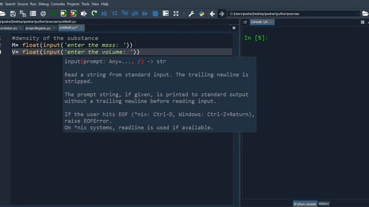Open the Source menu
Screen dimensions: 369x207
tap(22, 4)
